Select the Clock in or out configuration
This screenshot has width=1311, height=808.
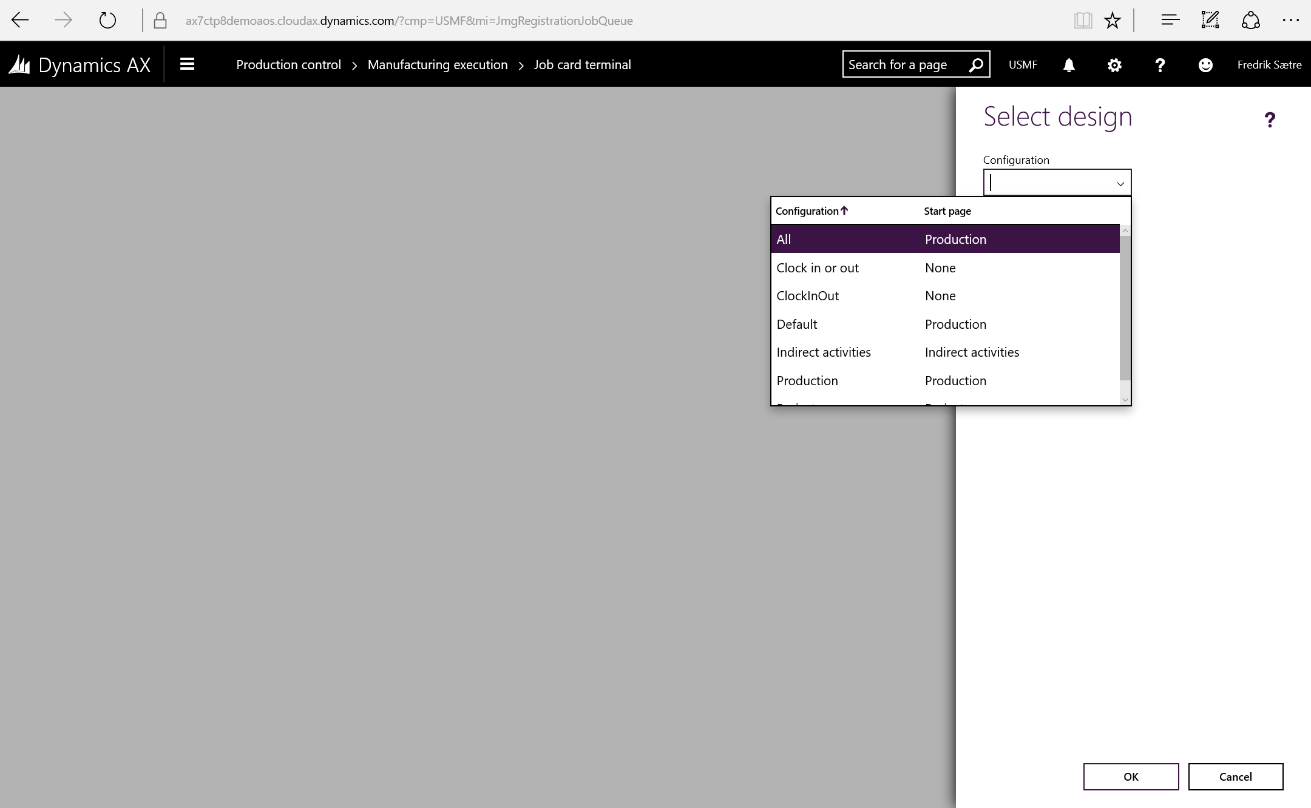coord(817,268)
